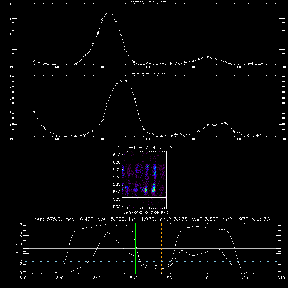Click the 520 label on heatmap y-axis
Image resolution: width=288 pixels, height=288 pixels.
[x=117, y=199]
